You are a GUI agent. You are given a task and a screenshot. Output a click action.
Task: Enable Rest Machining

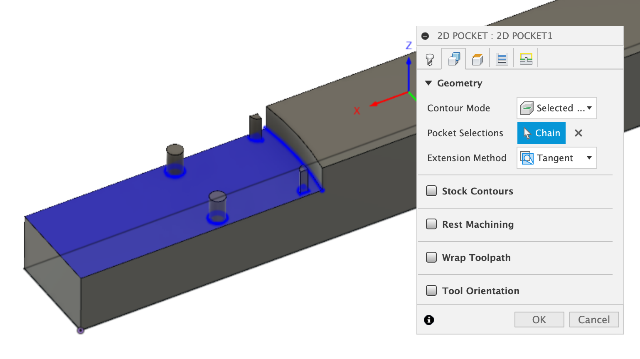click(x=431, y=224)
